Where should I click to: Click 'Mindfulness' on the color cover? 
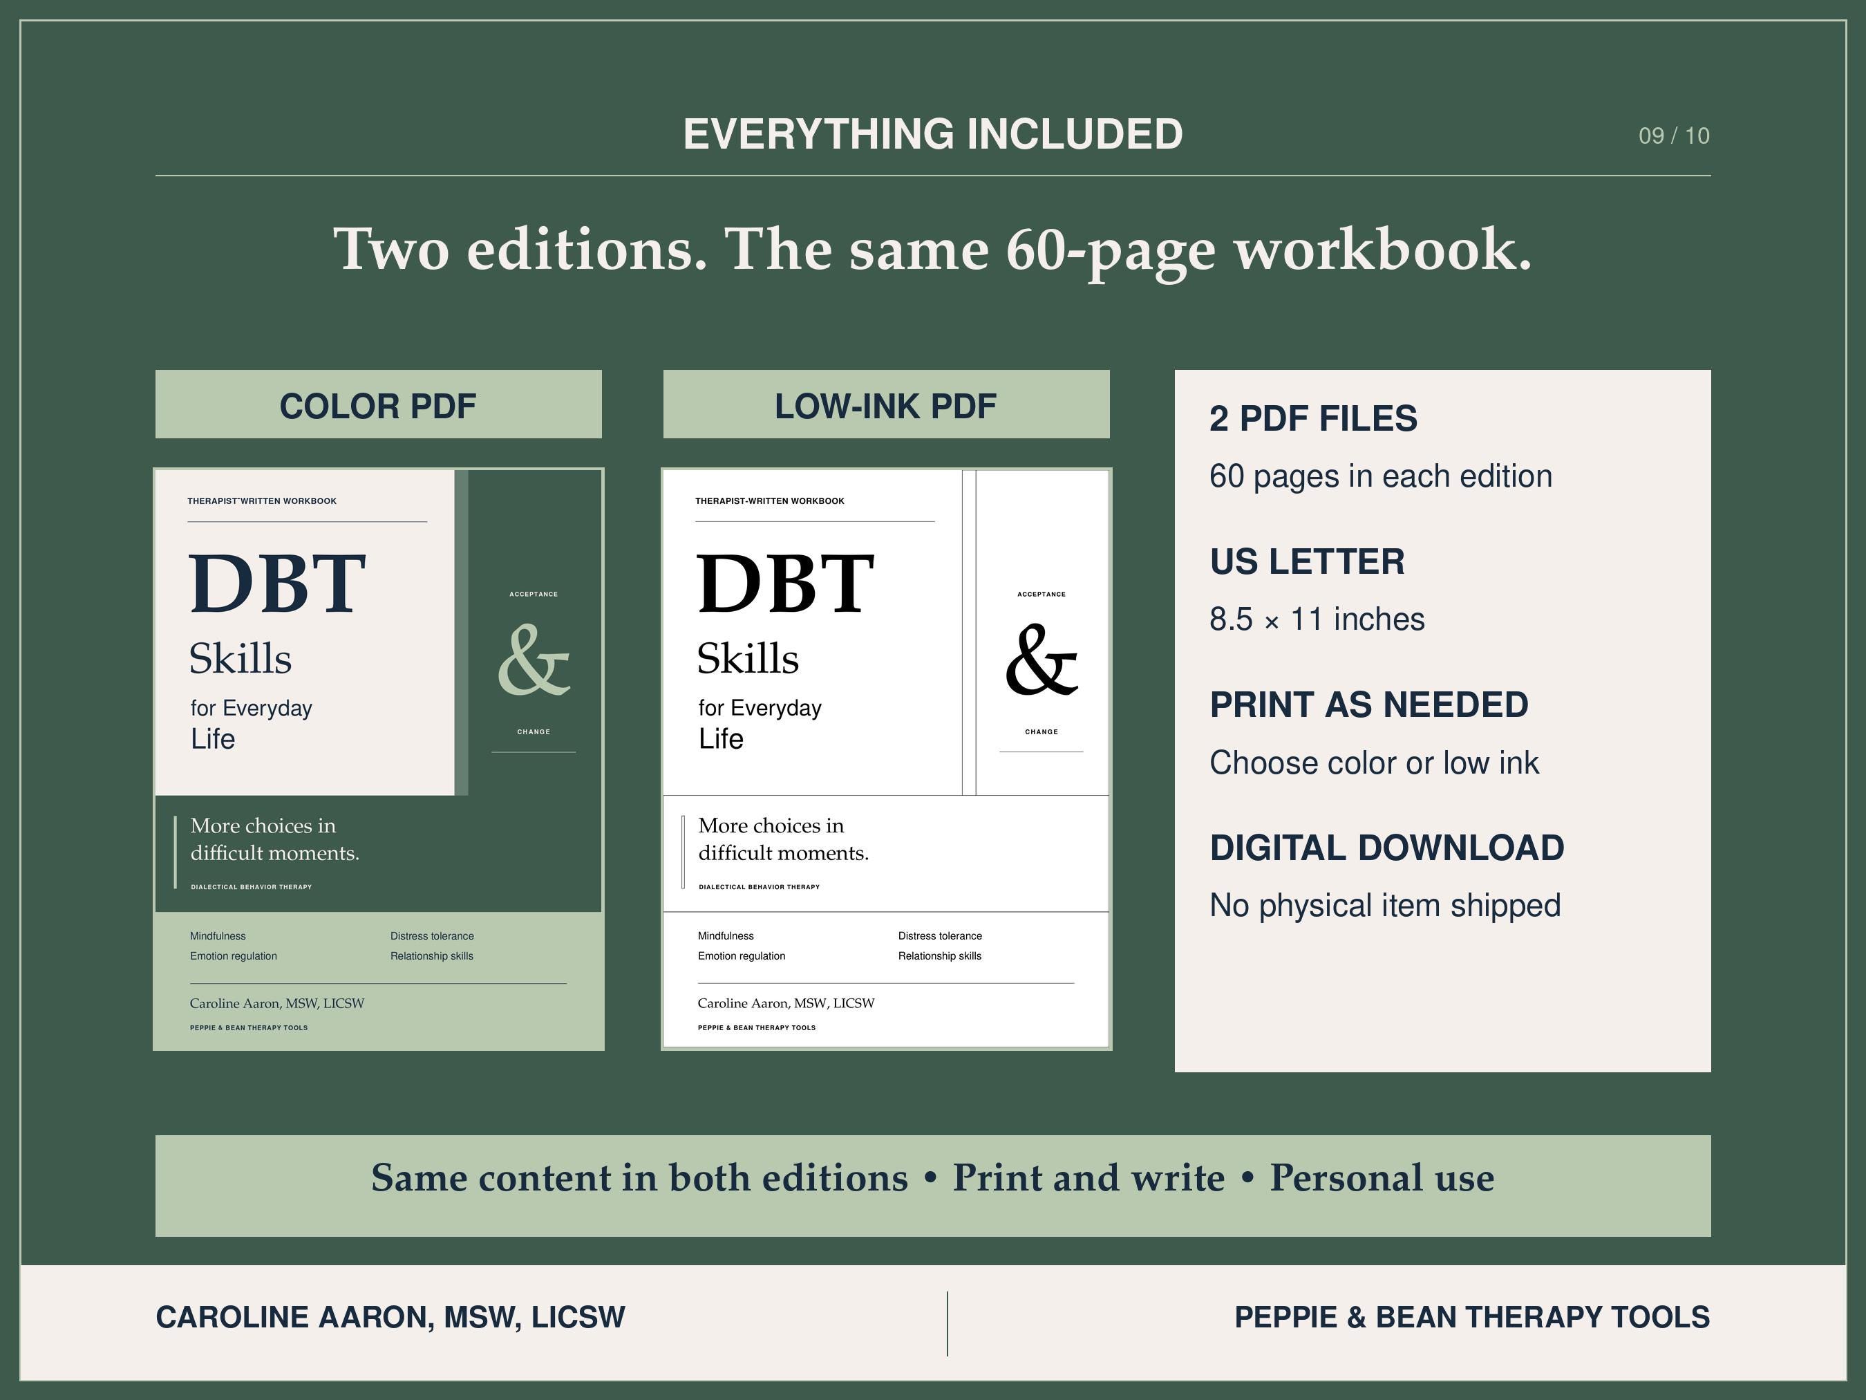(x=218, y=936)
